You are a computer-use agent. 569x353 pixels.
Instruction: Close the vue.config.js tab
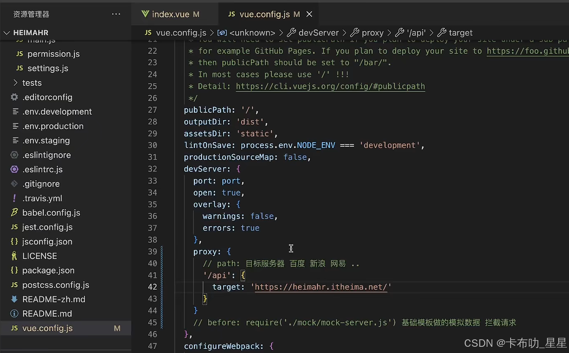click(309, 14)
